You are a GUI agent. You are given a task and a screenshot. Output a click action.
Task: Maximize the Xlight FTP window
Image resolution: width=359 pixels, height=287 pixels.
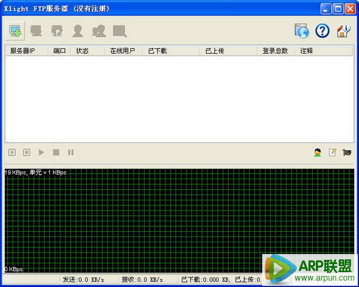click(x=338, y=9)
